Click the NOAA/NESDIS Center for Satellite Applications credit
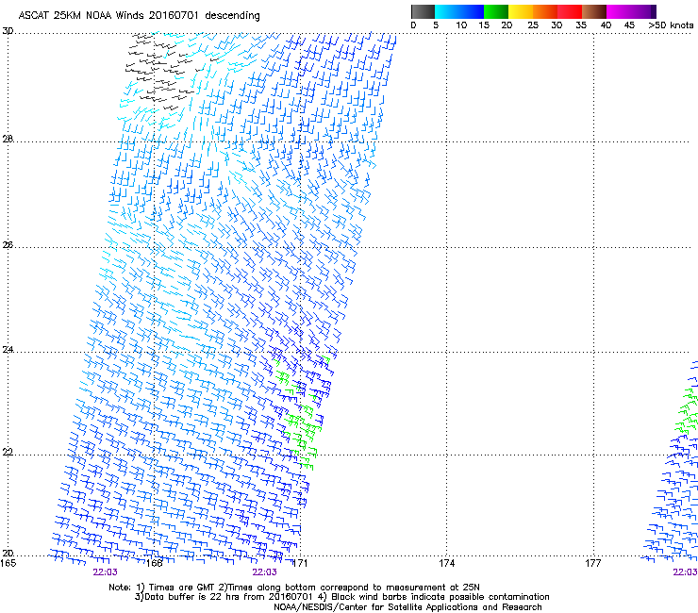The width and height of the screenshot is (698, 613). point(407,607)
